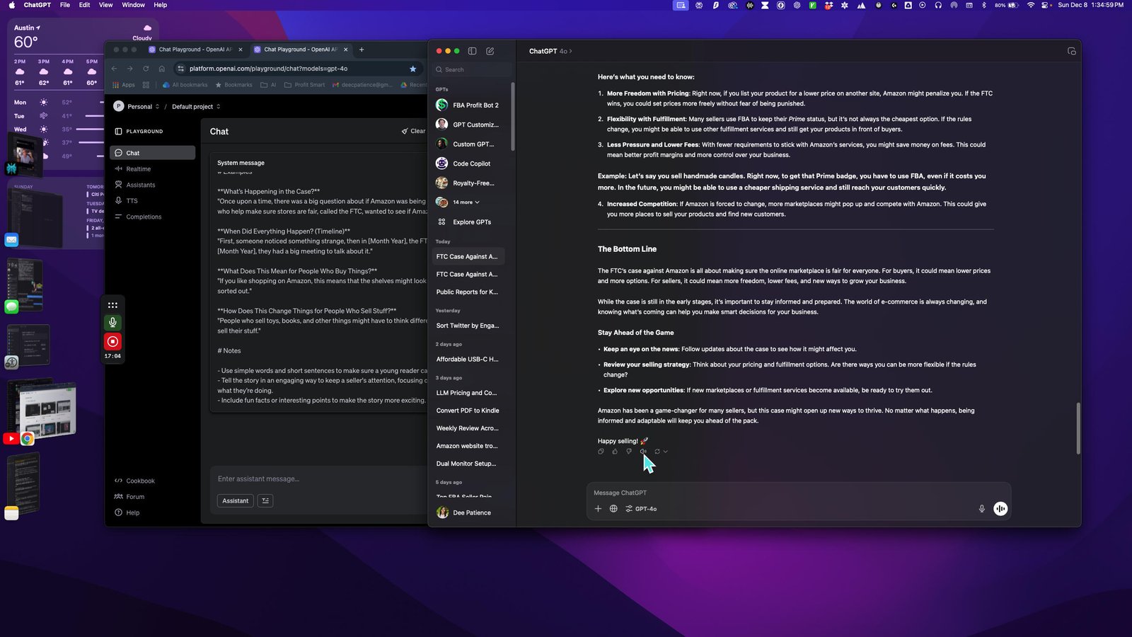Click the red stop recording button
This screenshot has height=637, width=1132.
[x=112, y=341]
